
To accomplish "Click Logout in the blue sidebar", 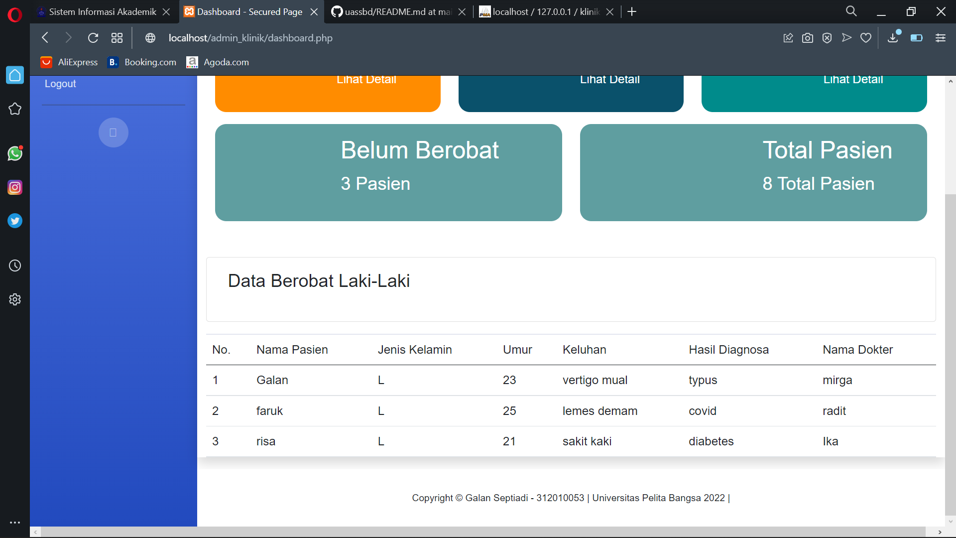I will click(x=60, y=83).
